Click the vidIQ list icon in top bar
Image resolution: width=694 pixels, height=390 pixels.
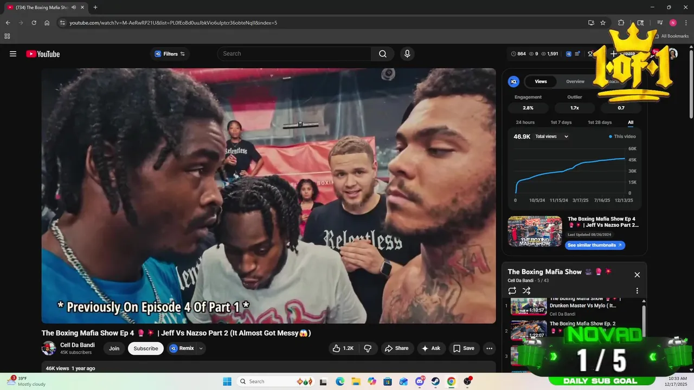click(x=577, y=54)
